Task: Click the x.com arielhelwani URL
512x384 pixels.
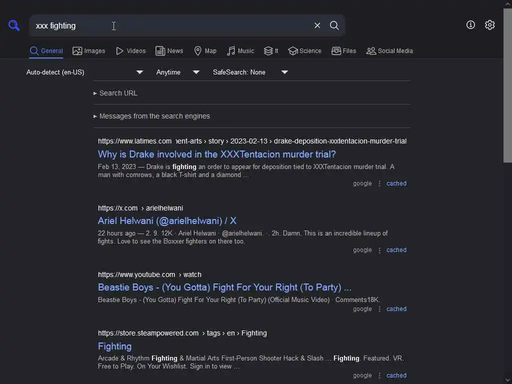Action: tap(140, 208)
